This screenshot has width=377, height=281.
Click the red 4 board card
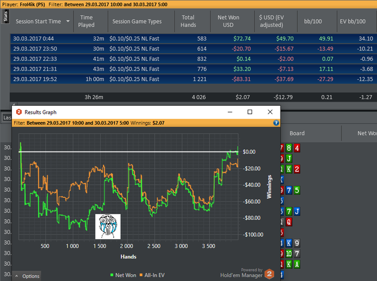297,148
